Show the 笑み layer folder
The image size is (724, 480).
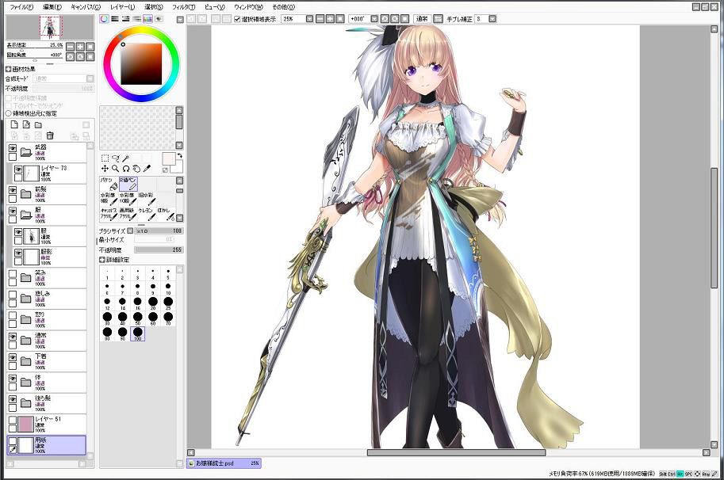pyautogui.click(x=13, y=274)
